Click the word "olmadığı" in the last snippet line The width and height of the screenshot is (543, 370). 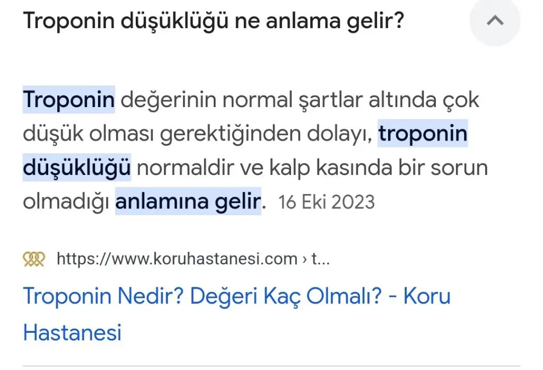[66, 202]
